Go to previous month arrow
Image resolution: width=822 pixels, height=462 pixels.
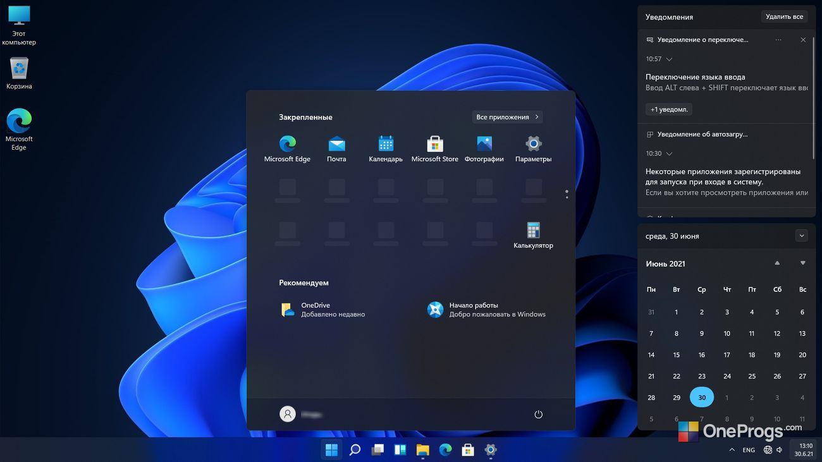tap(777, 263)
